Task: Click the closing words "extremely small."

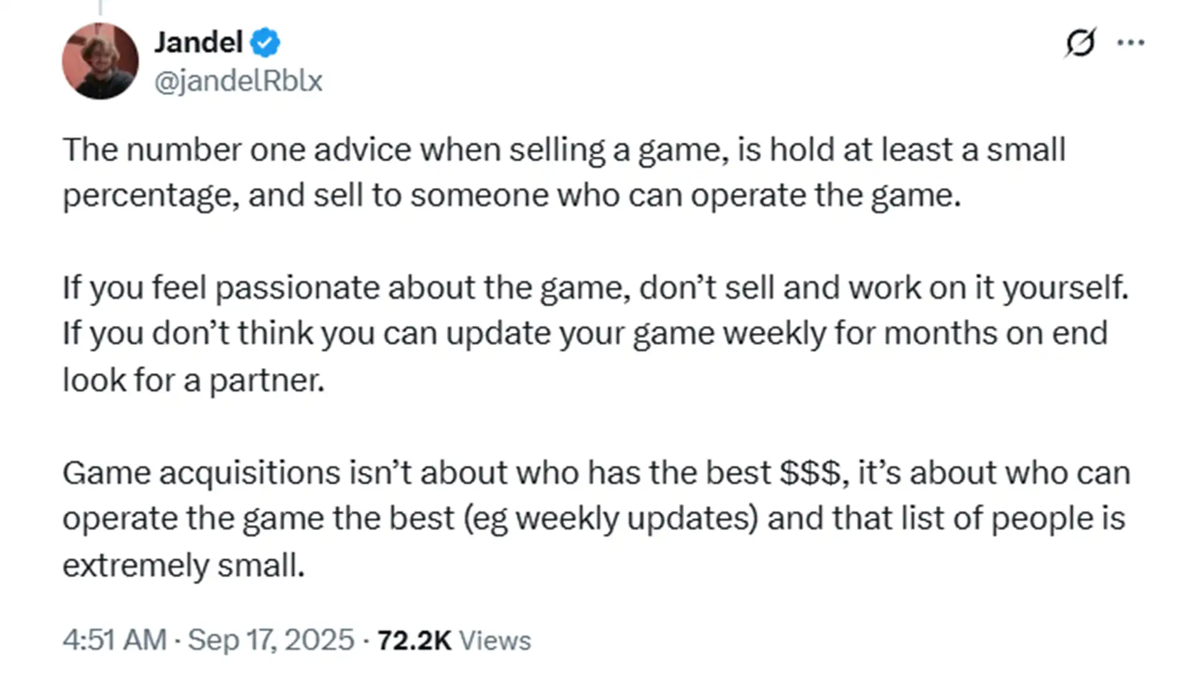Action: click(x=183, y=565)
